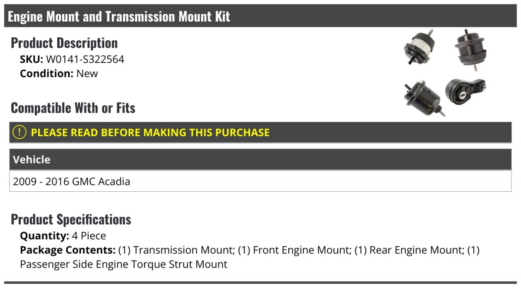Select the 2009 - 2016 GMC Acadia row
Viewport: 521px width, 288px height.
click(72, 181)
